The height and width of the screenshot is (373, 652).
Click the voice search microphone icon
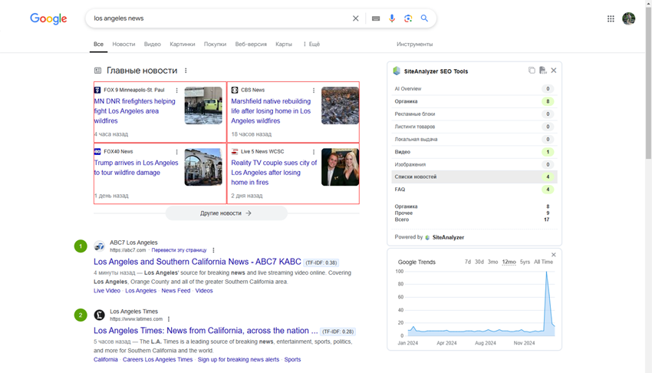pyautogui.click(x=392, y=18)
